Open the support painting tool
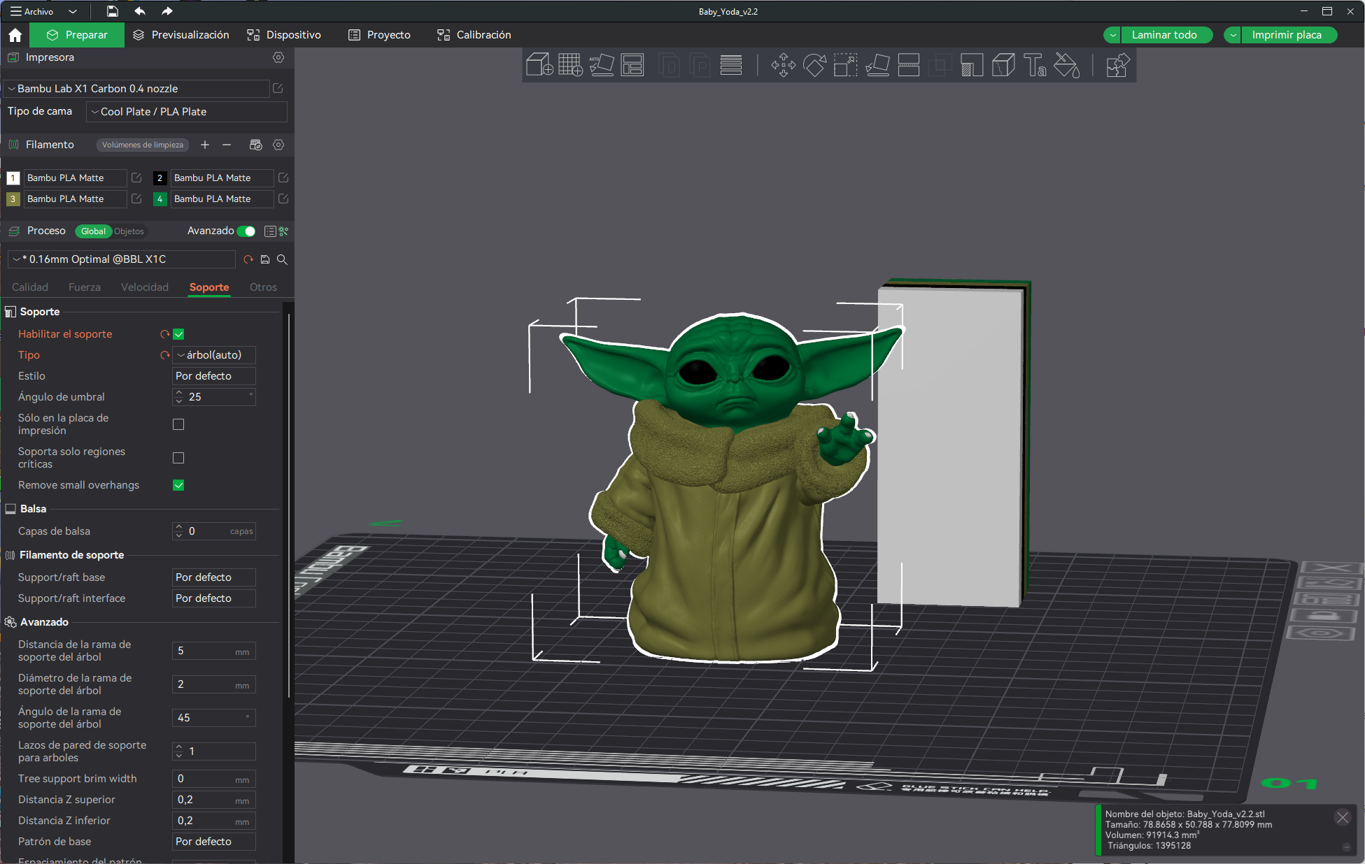The width and height of the screenshot is (1365, 864). click(972, 65)
